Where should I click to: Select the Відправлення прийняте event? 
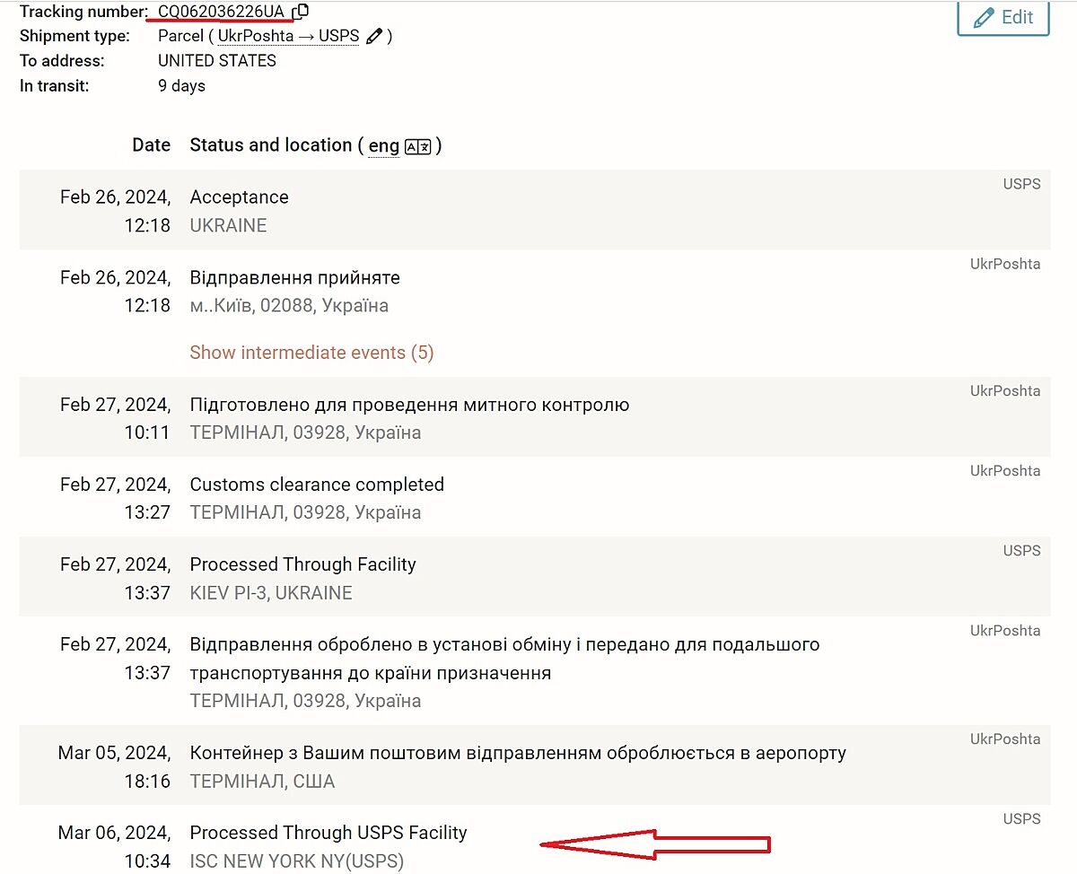point(294,277)
